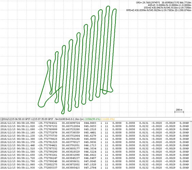Select the data row at 06:58:11.300
This screenshot has width=192, height=170.
point(95,139)
